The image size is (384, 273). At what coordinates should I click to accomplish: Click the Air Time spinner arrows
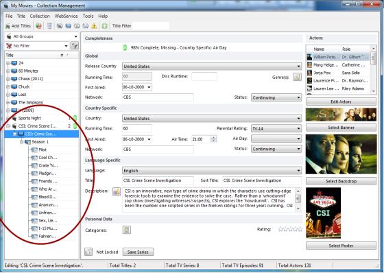point(213,139)
